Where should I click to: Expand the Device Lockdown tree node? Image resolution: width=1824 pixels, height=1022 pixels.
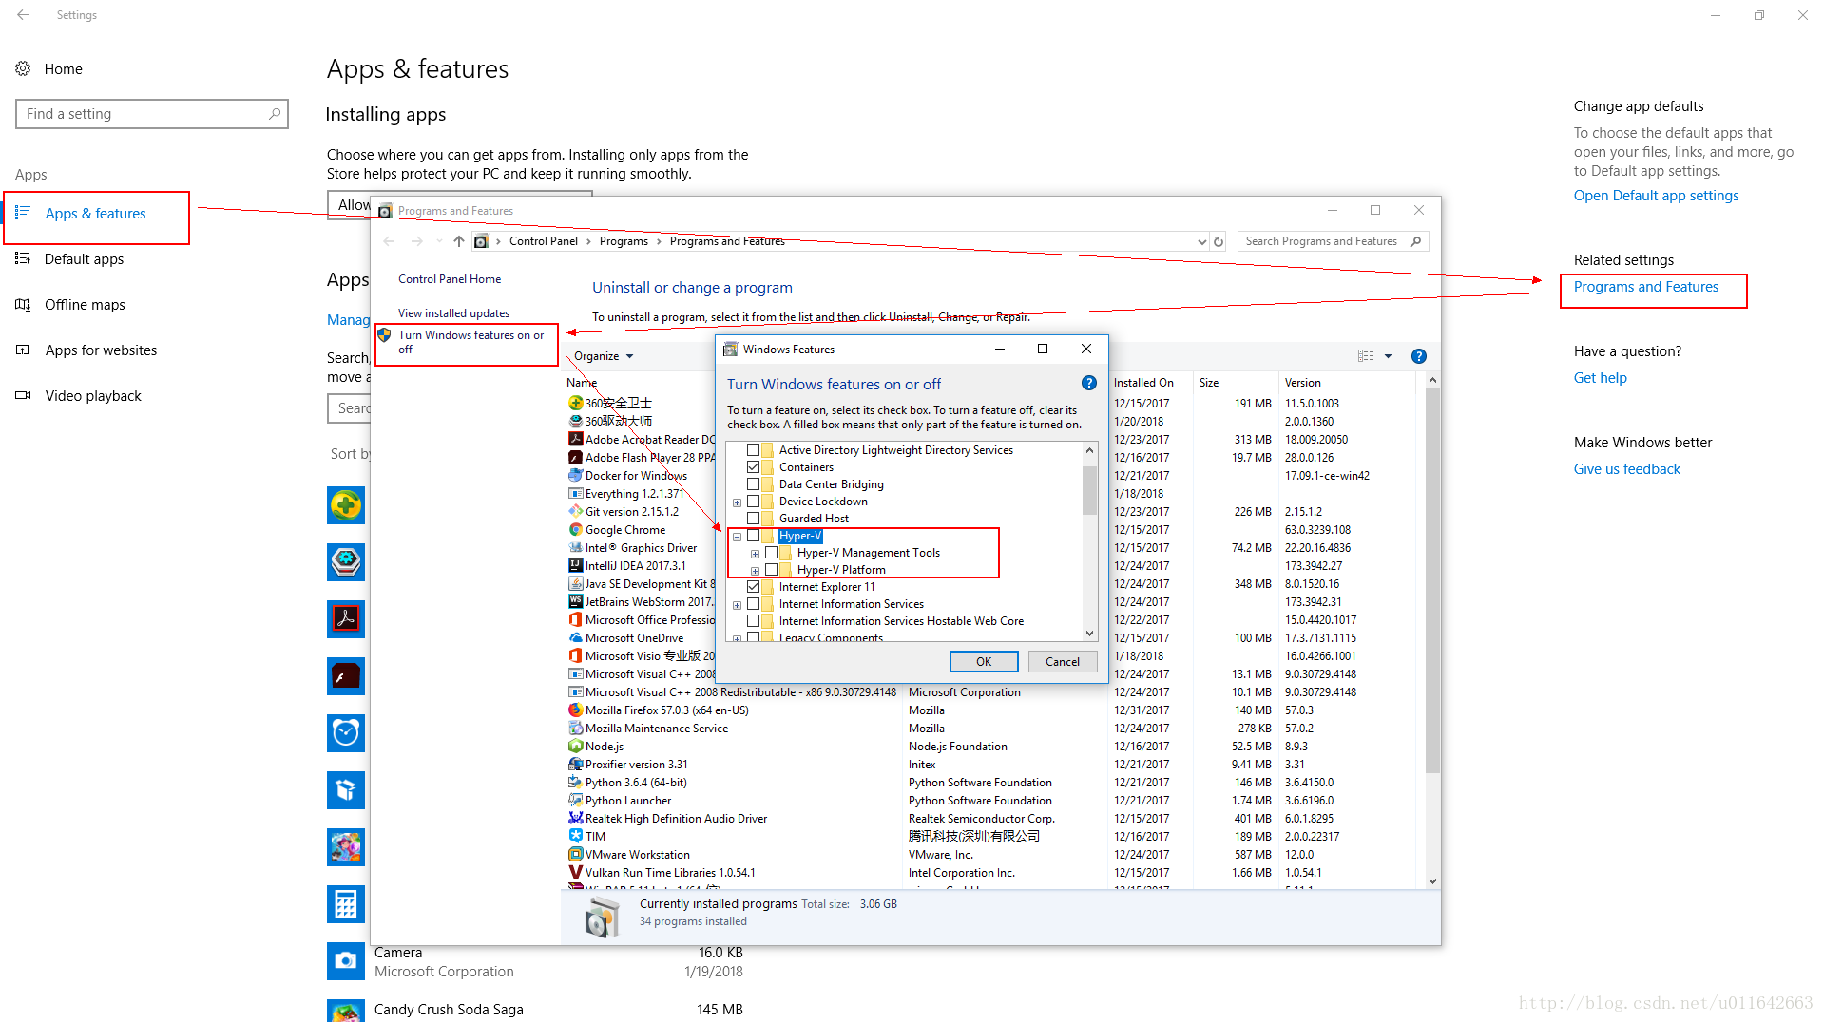coord(737,502)
